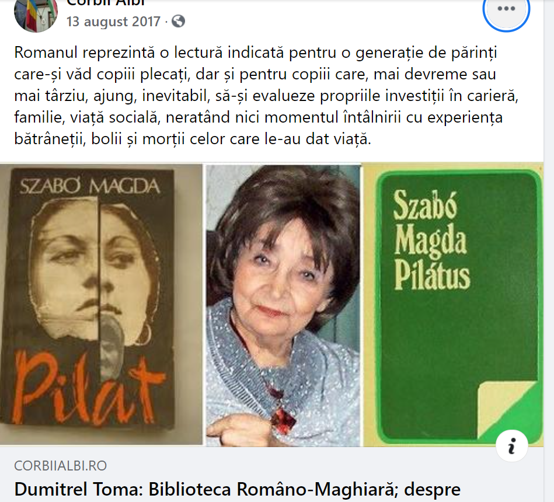Click the woman's portrait photo in the preview
Screen dimensions: 554x502
point(283,306)
